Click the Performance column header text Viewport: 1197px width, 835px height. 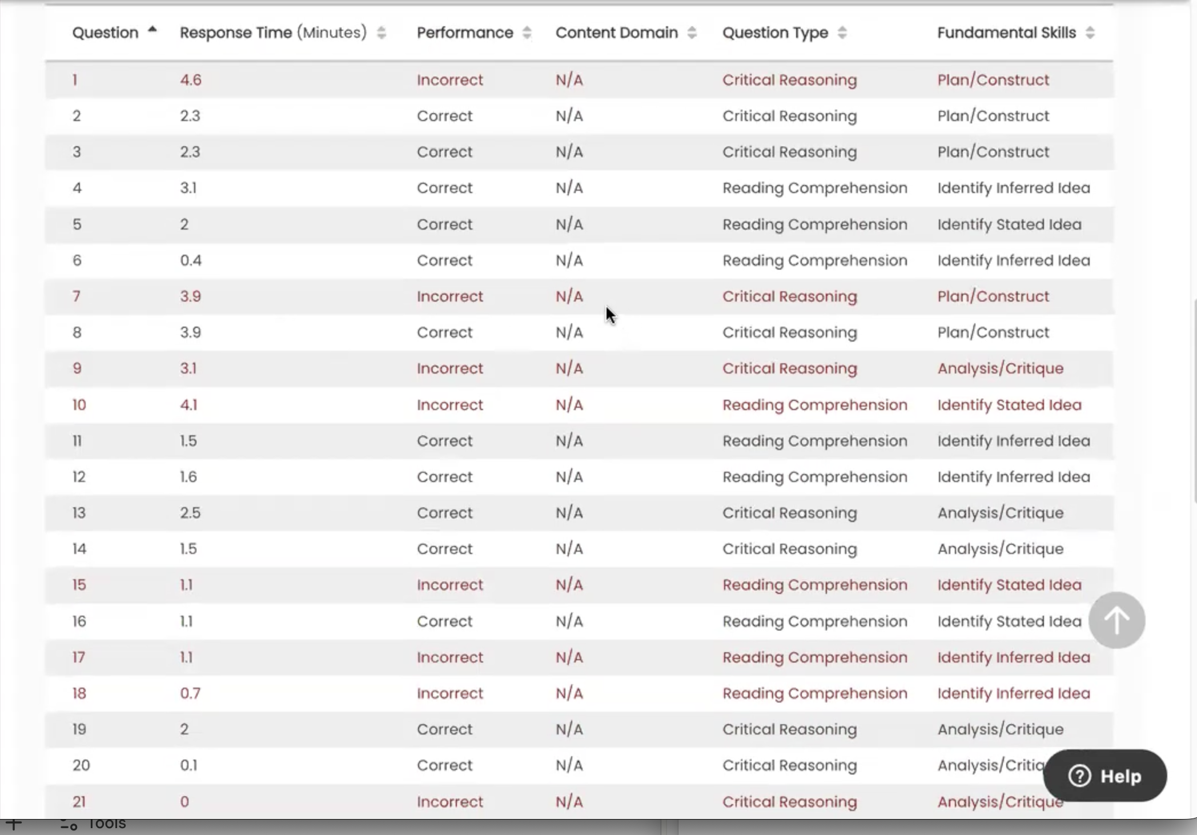pyautogui.click(x=465, y=33)
